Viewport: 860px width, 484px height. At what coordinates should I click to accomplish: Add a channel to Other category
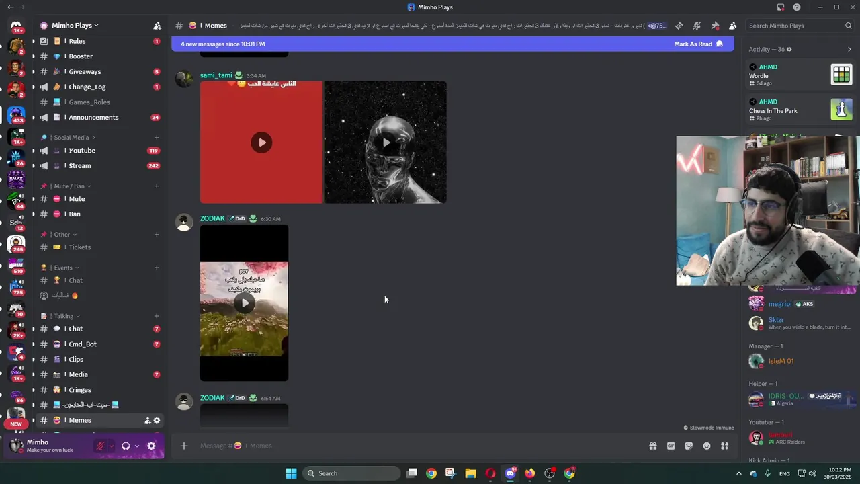tap(157, 235)
